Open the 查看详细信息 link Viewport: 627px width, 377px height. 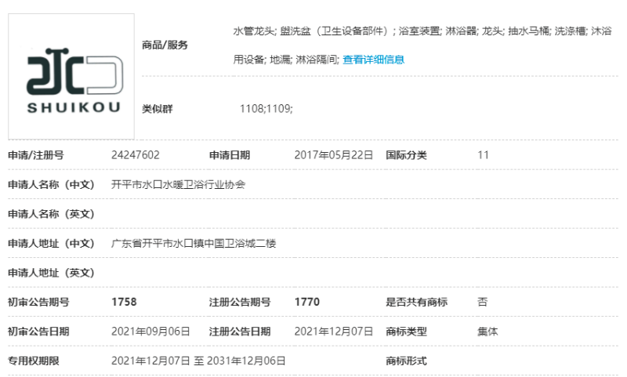(373, 60)
